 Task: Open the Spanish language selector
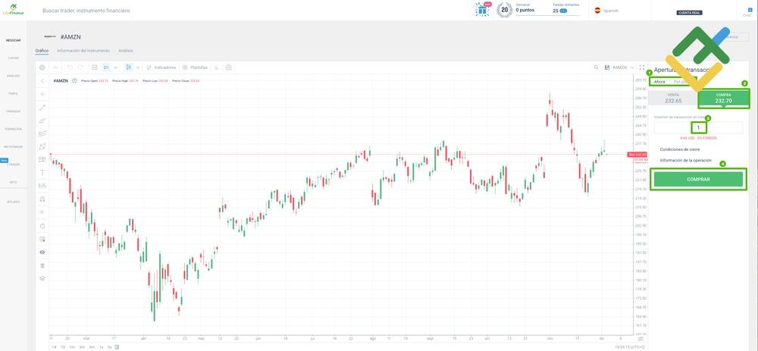(x=606, y=10)
